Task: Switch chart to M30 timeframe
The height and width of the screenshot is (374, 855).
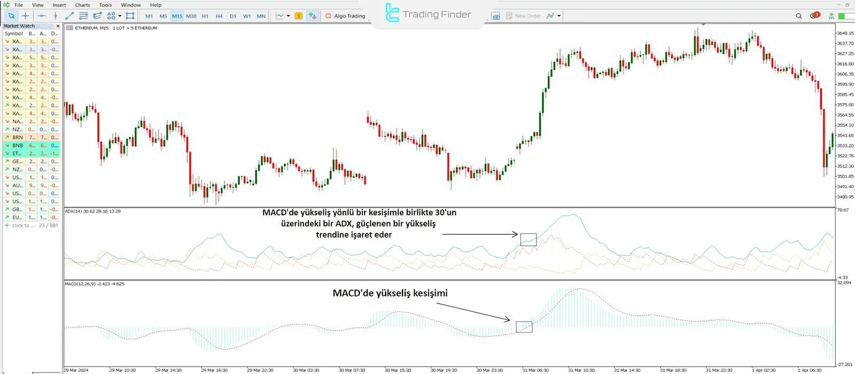Action: pos(191,16)
